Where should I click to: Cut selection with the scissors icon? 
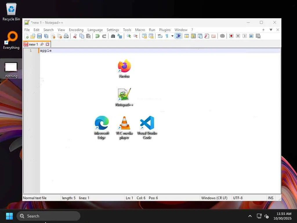(x=75, y=36)
